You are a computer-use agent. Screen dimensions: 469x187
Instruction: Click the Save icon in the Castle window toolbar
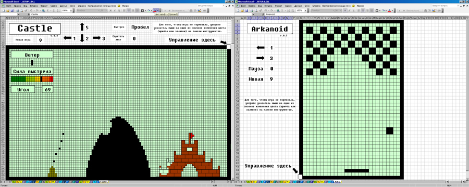(x=13, y=10)
